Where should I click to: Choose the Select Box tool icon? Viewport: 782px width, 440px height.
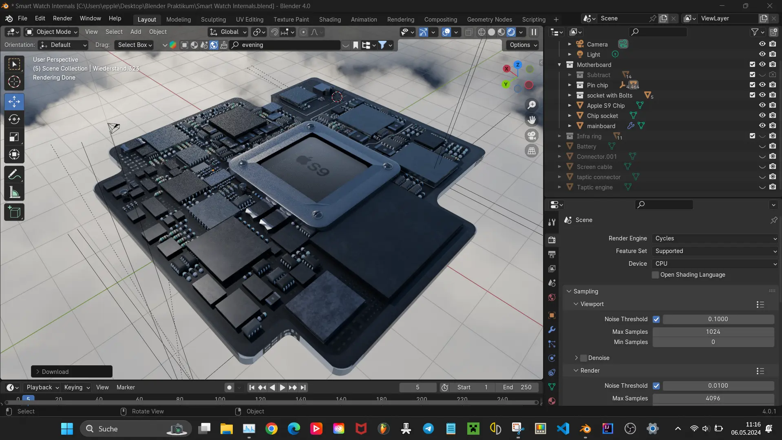[14, 64]
